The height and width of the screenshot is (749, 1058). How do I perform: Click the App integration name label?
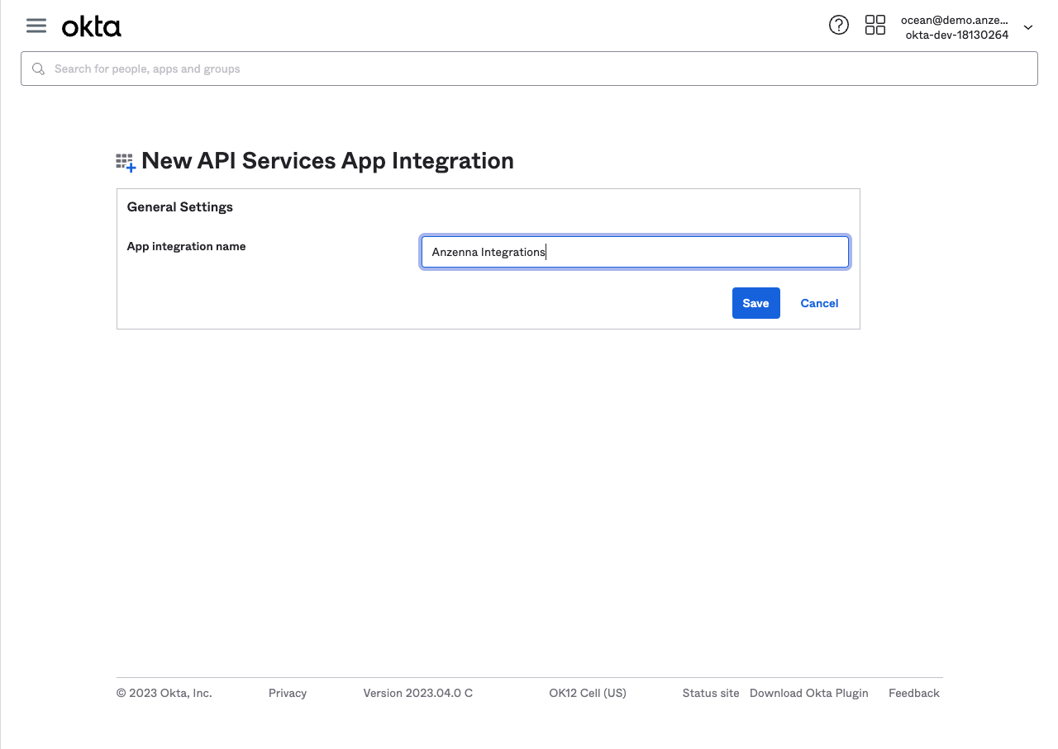pyautogui.click(x=186, y=246)
